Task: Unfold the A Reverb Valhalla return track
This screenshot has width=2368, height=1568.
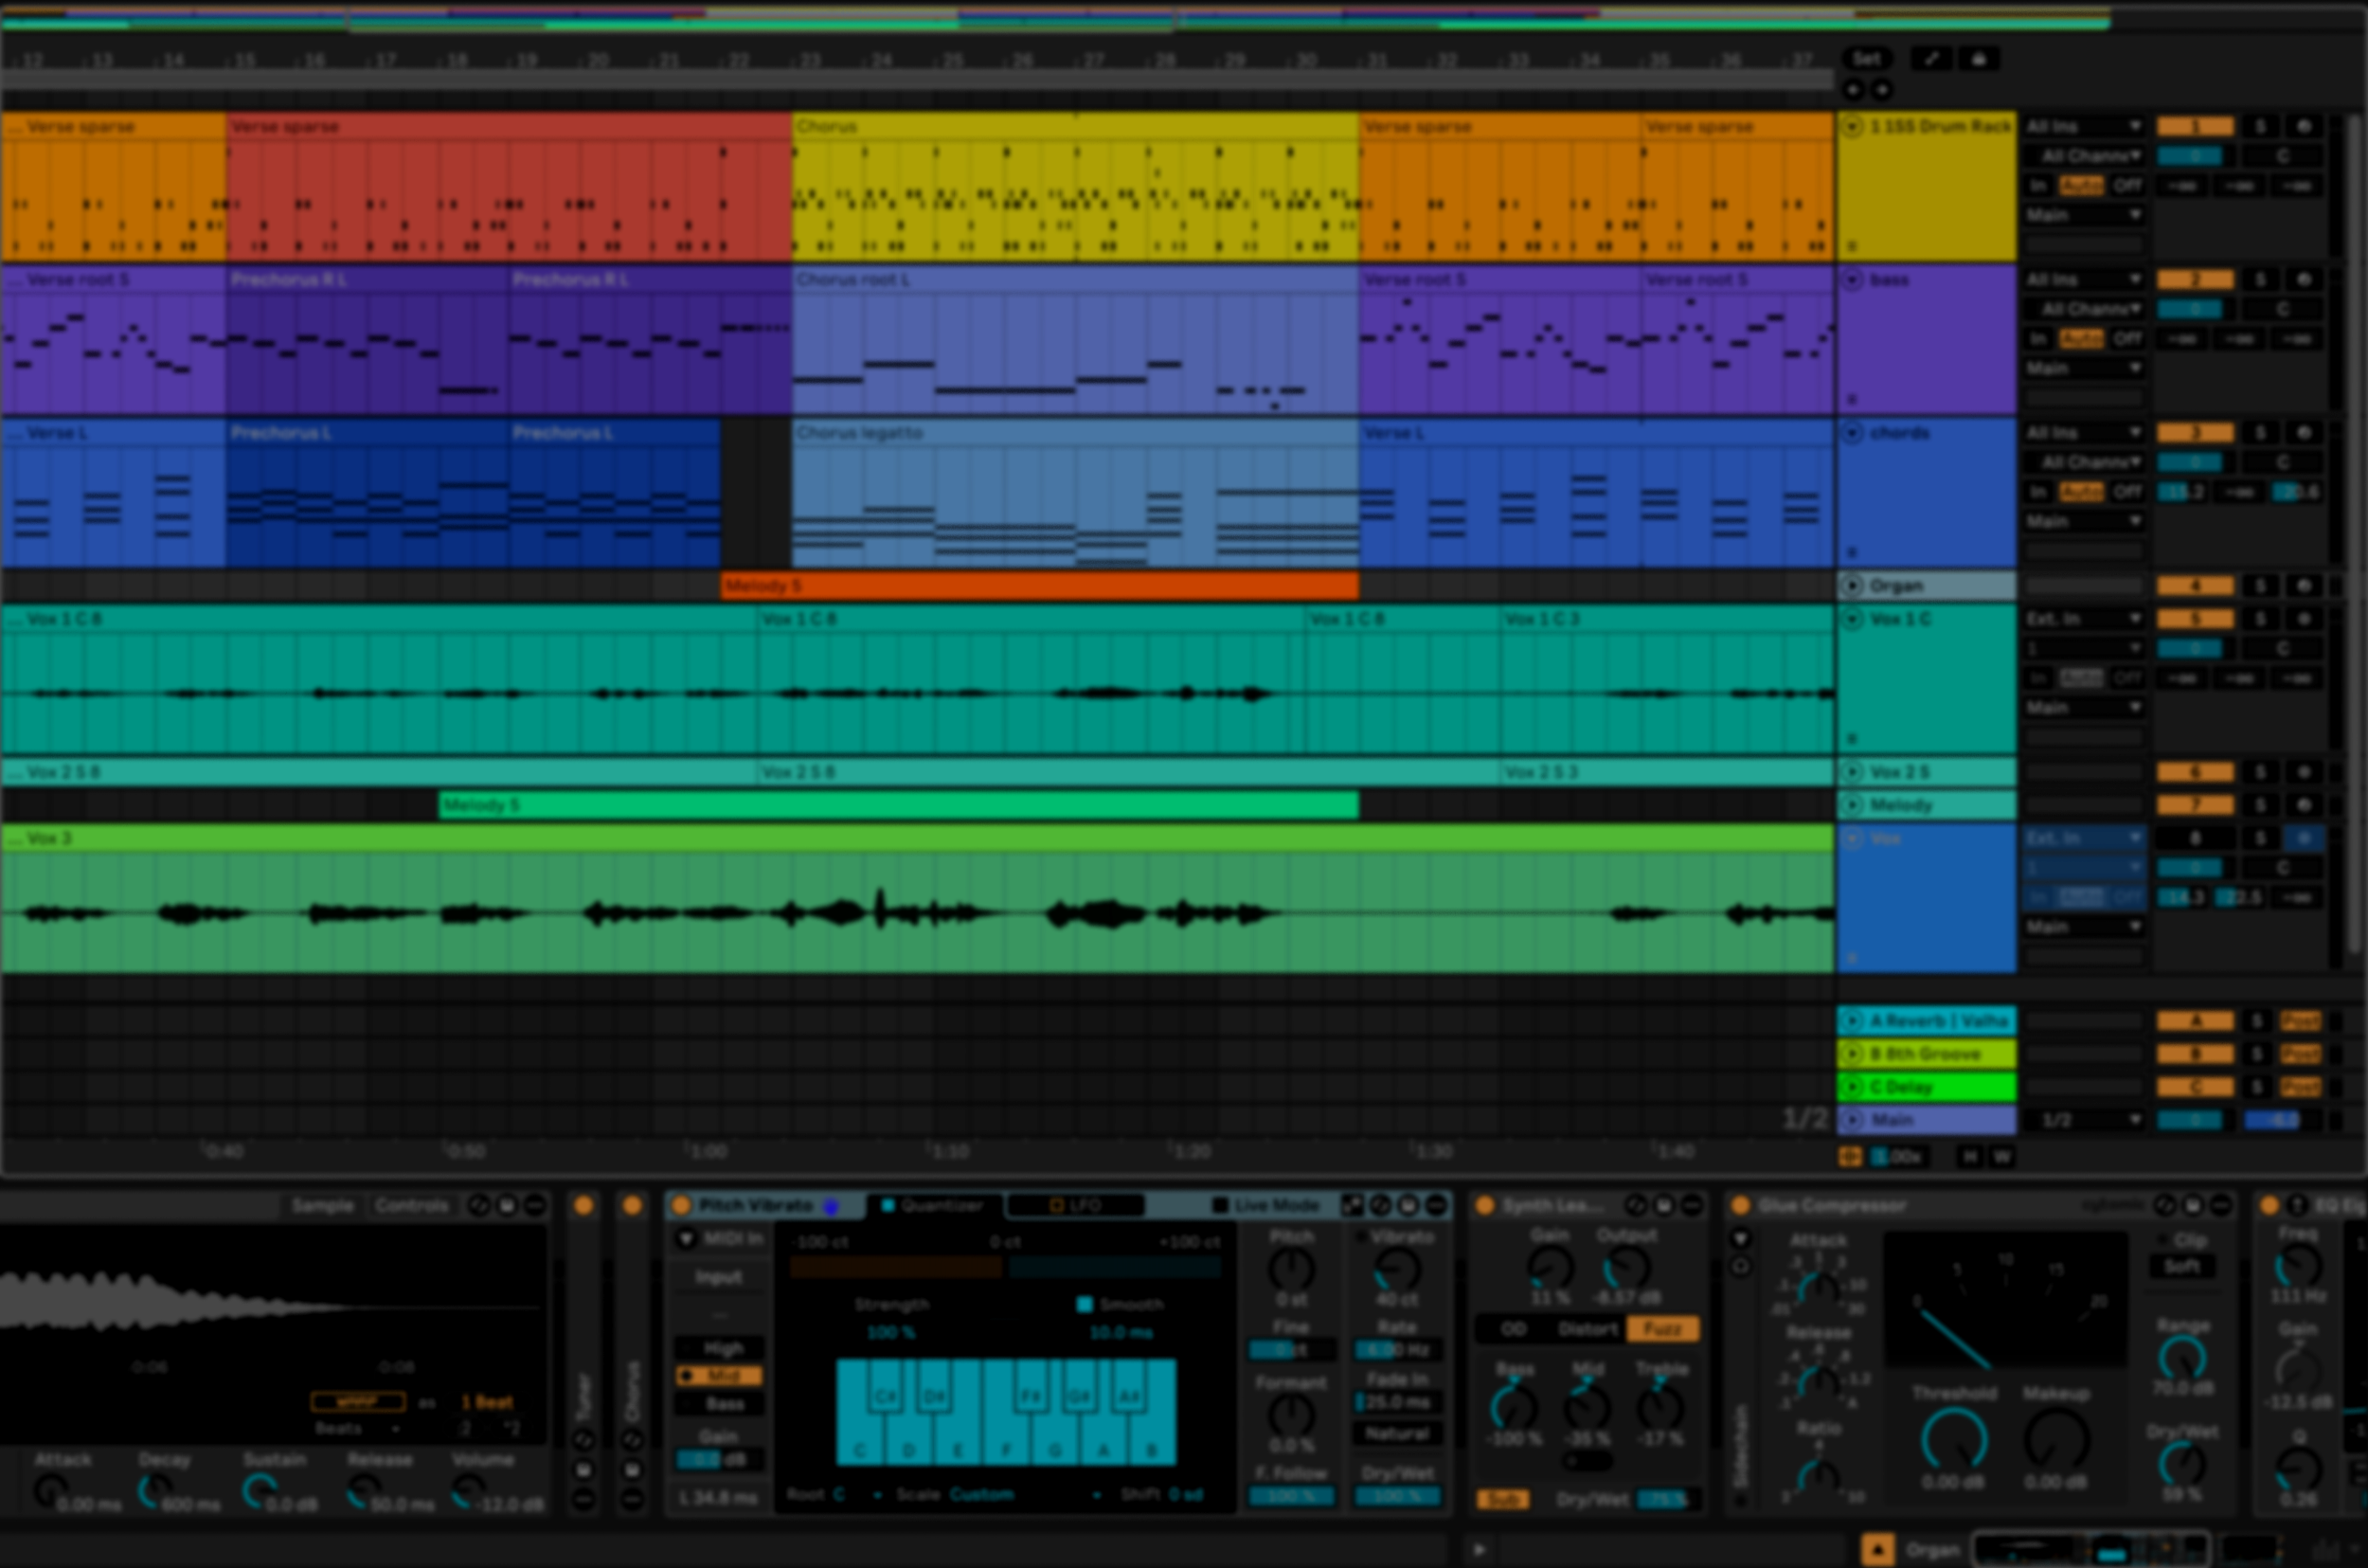Action: 1852,1021
